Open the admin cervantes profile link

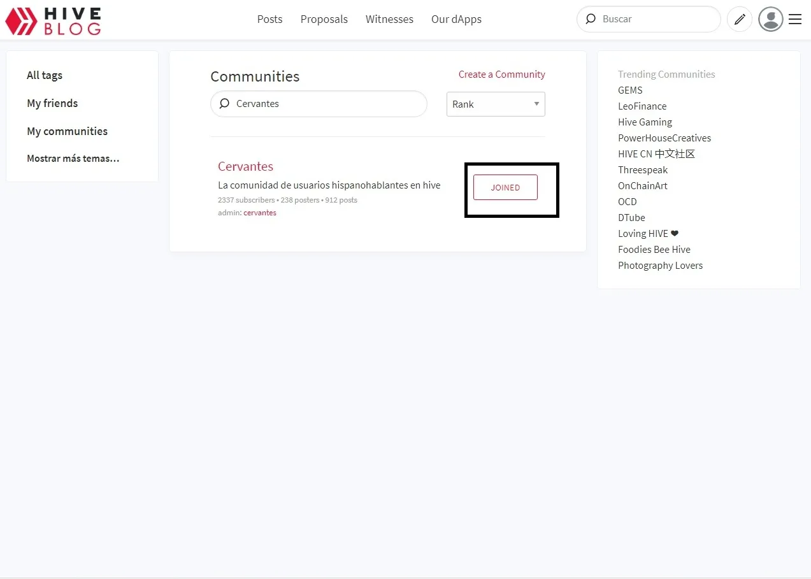pyautogui.click(x=260, y=213)
